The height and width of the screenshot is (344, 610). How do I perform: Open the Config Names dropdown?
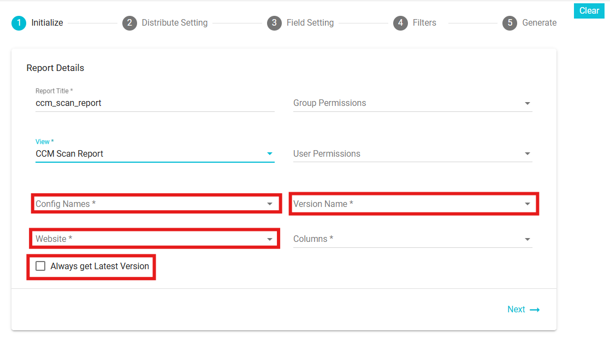tap(155, 204)
